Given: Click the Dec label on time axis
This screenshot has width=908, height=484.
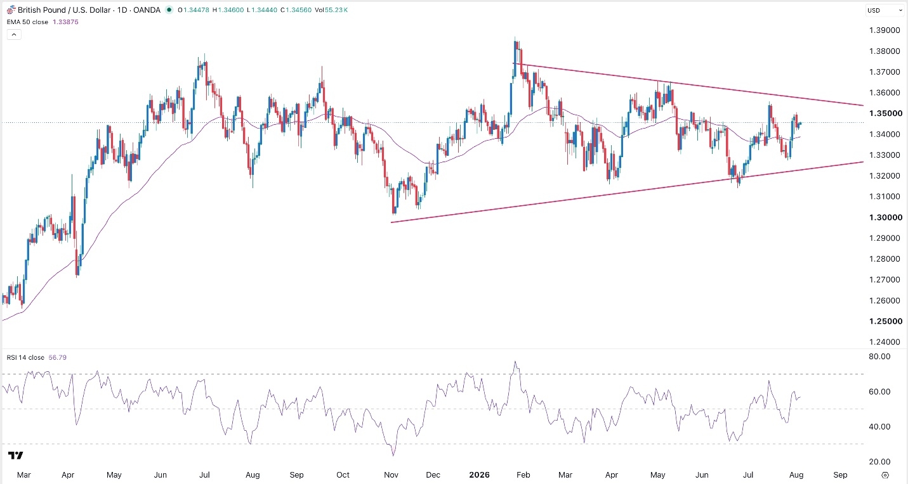Looking at the screenshot, I should point(433,474).
